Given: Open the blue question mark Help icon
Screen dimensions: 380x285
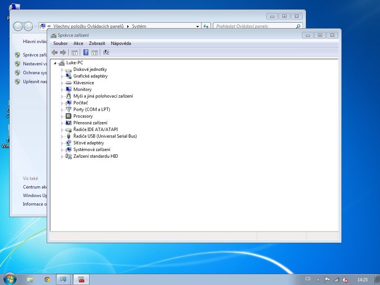Looking at the screenshot, I should click(x=86, y=52).
